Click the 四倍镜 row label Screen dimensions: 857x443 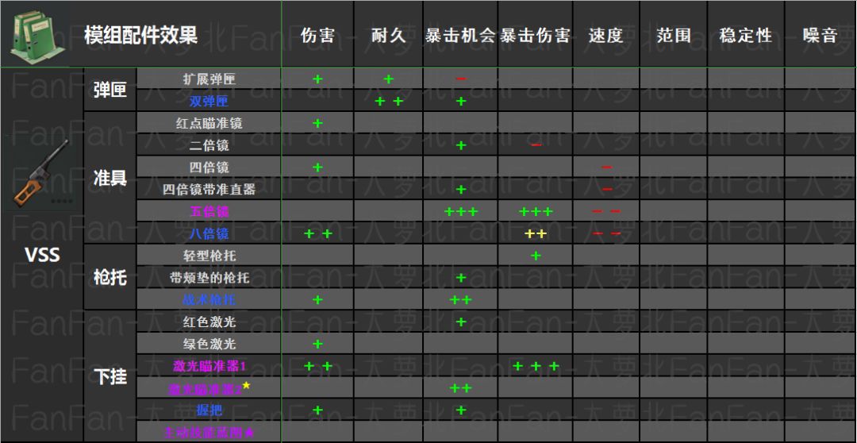(209, 168)
